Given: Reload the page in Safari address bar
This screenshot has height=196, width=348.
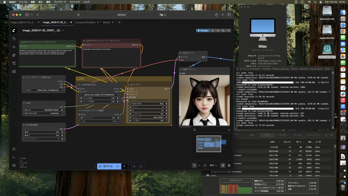Looking at the screenshot, I should [165, 15].
